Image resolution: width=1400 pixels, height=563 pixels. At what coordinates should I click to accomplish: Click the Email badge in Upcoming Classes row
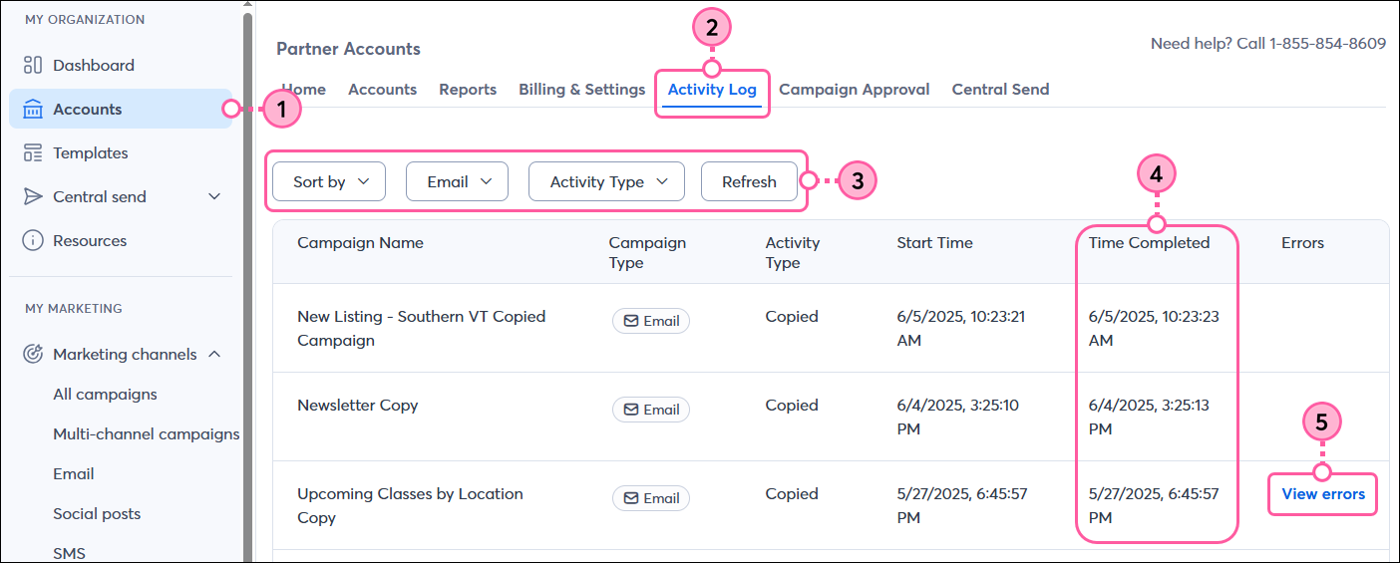pyautogui.click(x=651, y=498)
